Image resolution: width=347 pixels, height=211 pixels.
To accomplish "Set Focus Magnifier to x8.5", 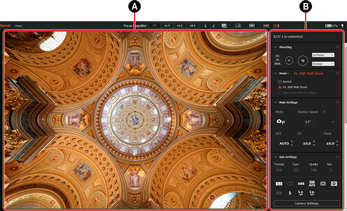I will 192,25.
